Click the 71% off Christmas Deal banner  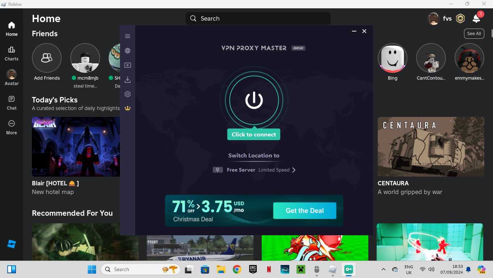(x=254, y=211)
